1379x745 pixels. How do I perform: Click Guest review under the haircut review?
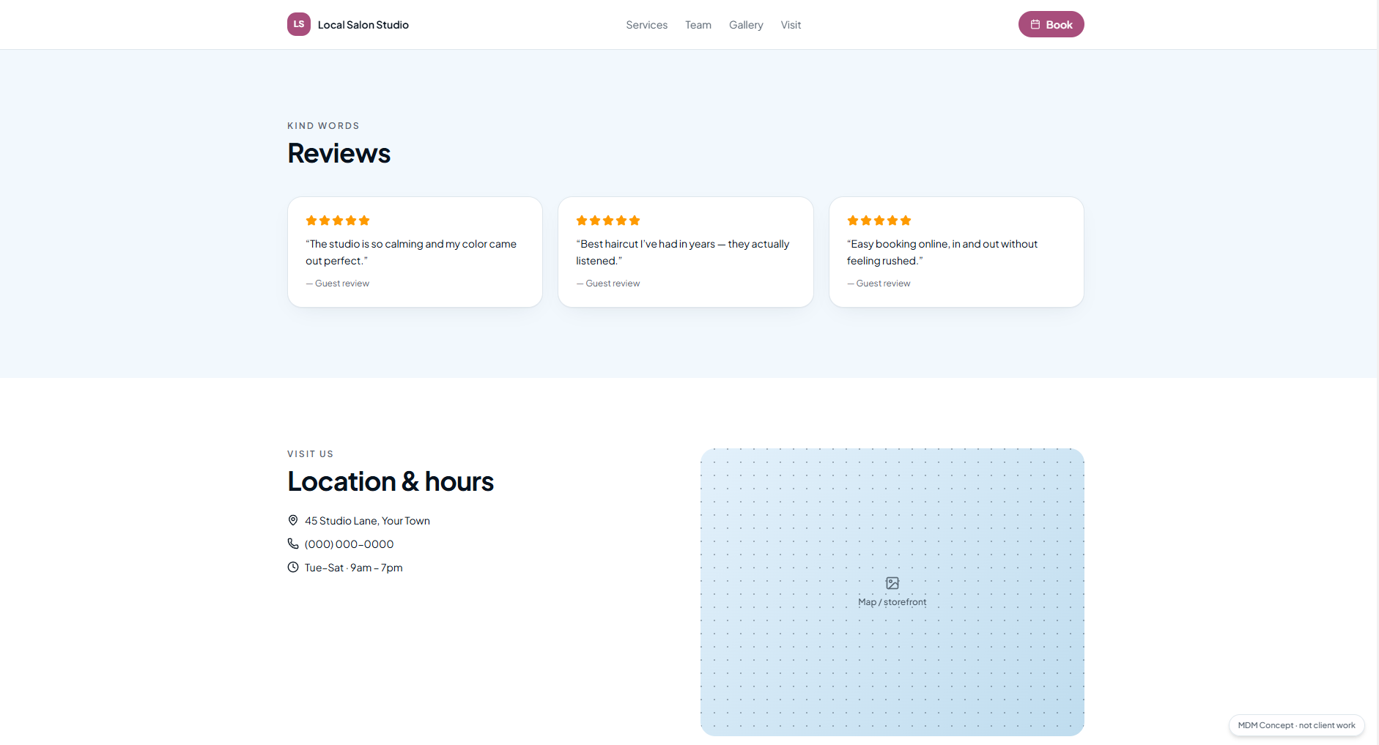pyautogui.click(x=608, y=283)
